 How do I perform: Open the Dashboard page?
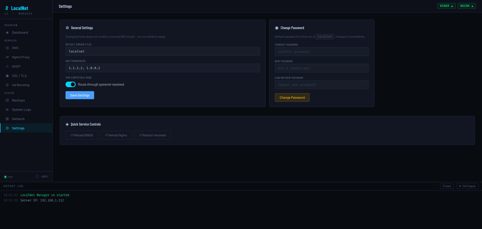point(26,33)
